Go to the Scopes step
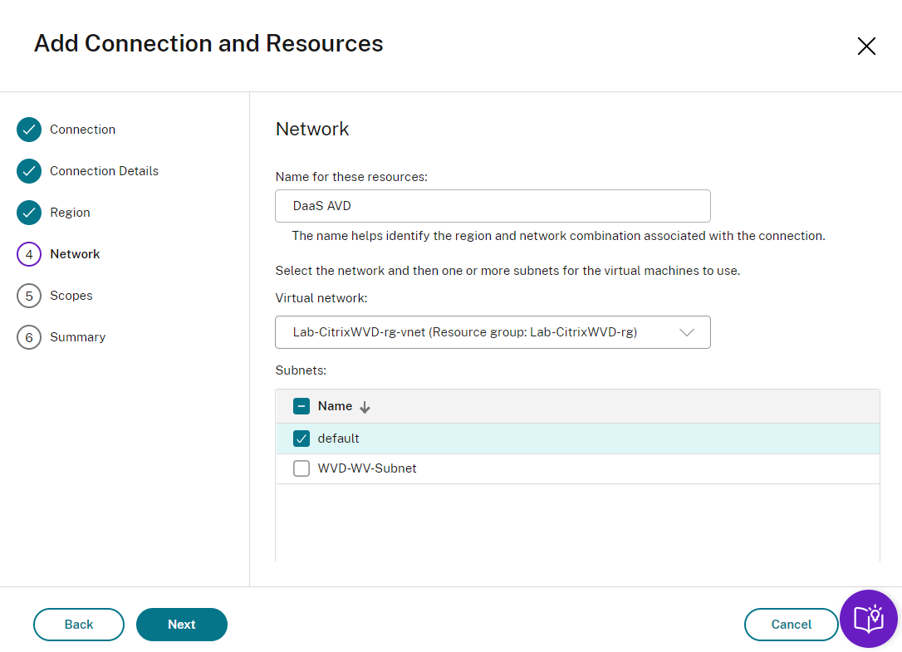 tap(71, 296)
